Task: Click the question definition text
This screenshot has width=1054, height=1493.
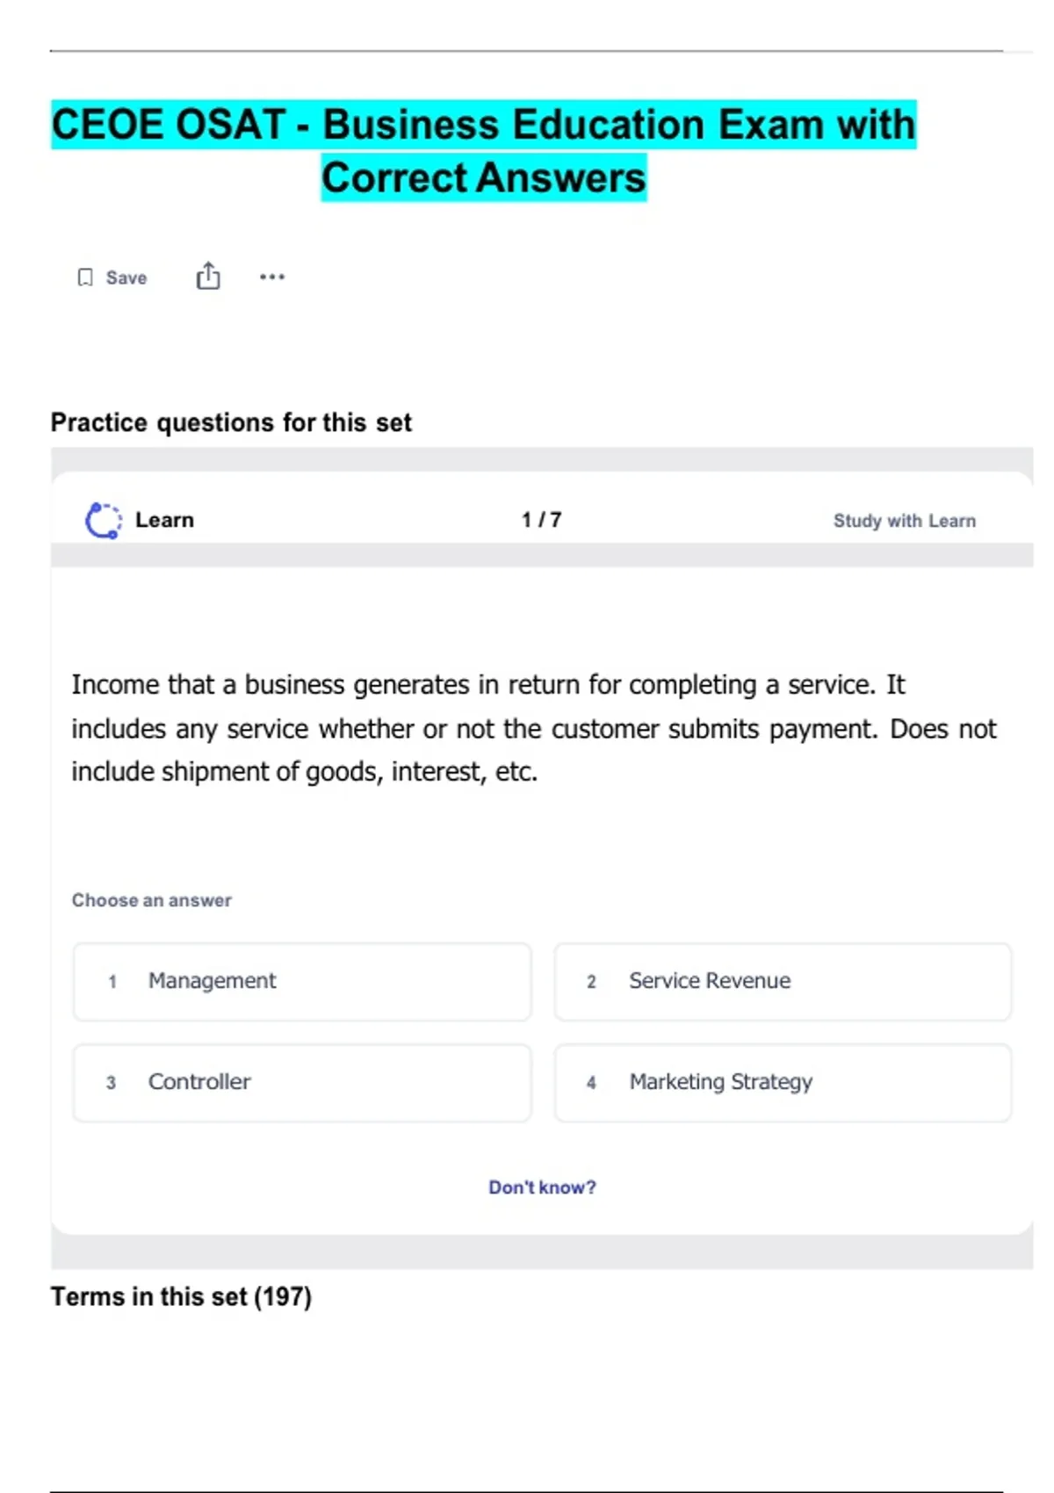Action: 533,728
